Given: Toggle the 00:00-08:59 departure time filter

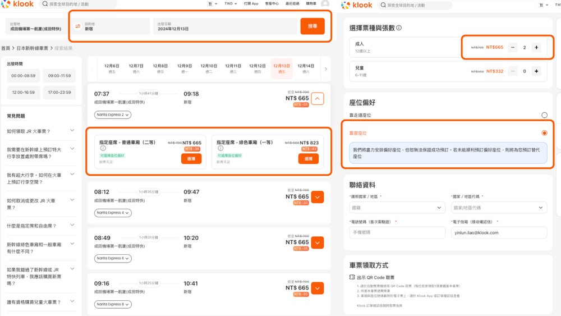Looking at the screenshot, I should pyautogui.click(x=23, y=76).
